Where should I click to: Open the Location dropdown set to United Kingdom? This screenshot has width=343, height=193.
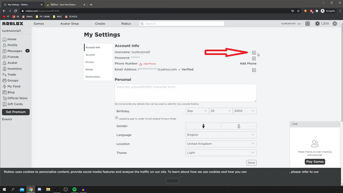point(221,144)
